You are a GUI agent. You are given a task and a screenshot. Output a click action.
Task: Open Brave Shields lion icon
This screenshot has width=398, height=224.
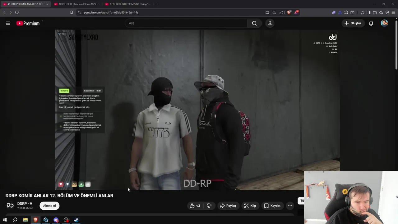289,12
